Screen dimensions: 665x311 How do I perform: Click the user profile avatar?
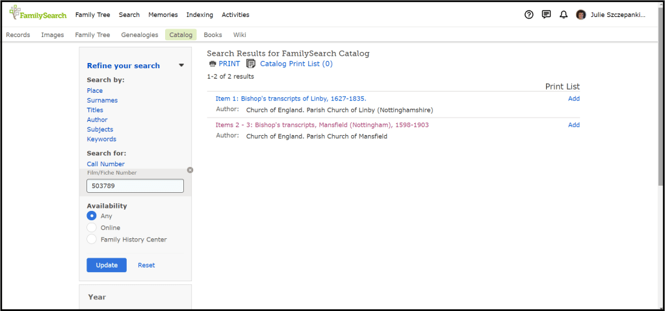580,15
